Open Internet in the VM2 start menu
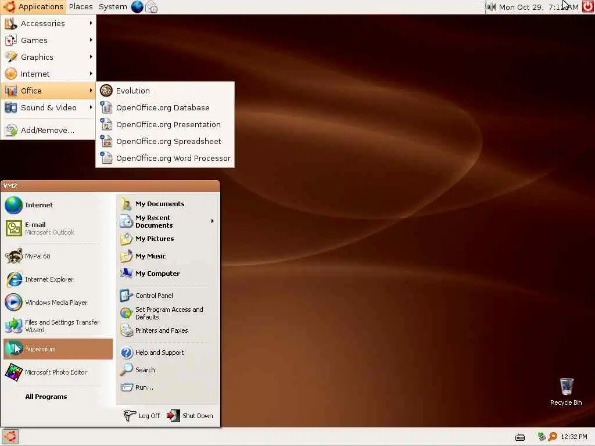Viewport: 595px width, 446px height. tap(58, 205)
